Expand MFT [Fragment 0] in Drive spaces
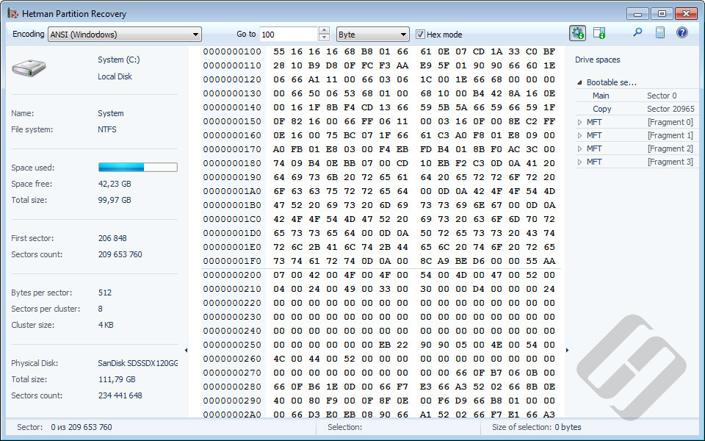 pos(579,121)
